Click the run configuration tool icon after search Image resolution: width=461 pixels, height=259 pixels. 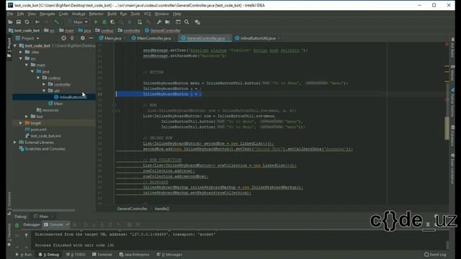point(197,22)
